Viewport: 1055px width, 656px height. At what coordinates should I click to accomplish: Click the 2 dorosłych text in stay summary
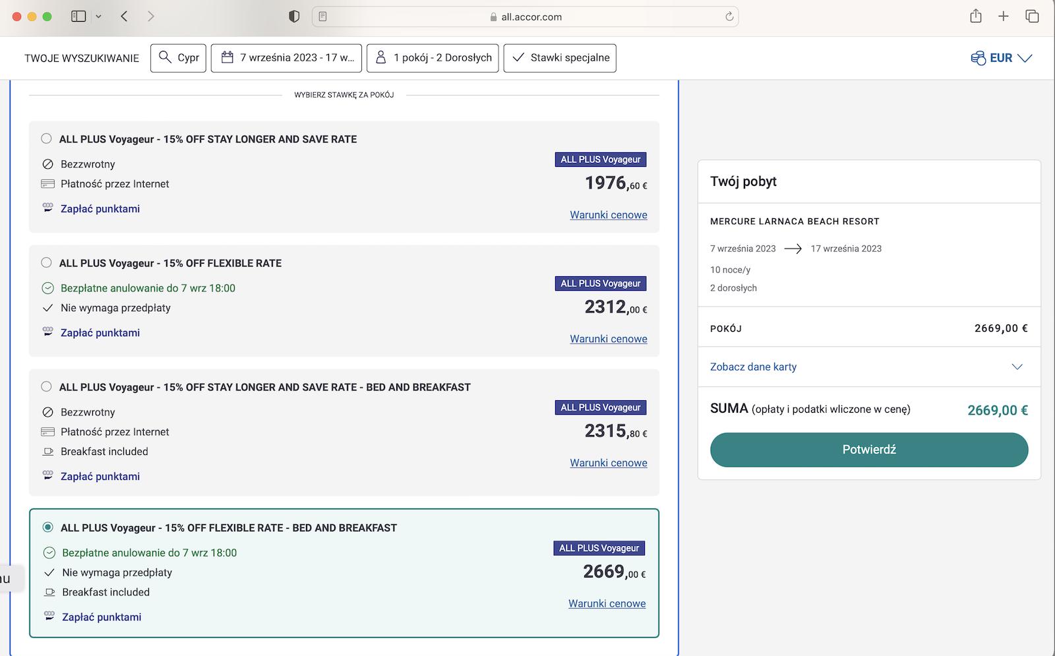(733, 288)
